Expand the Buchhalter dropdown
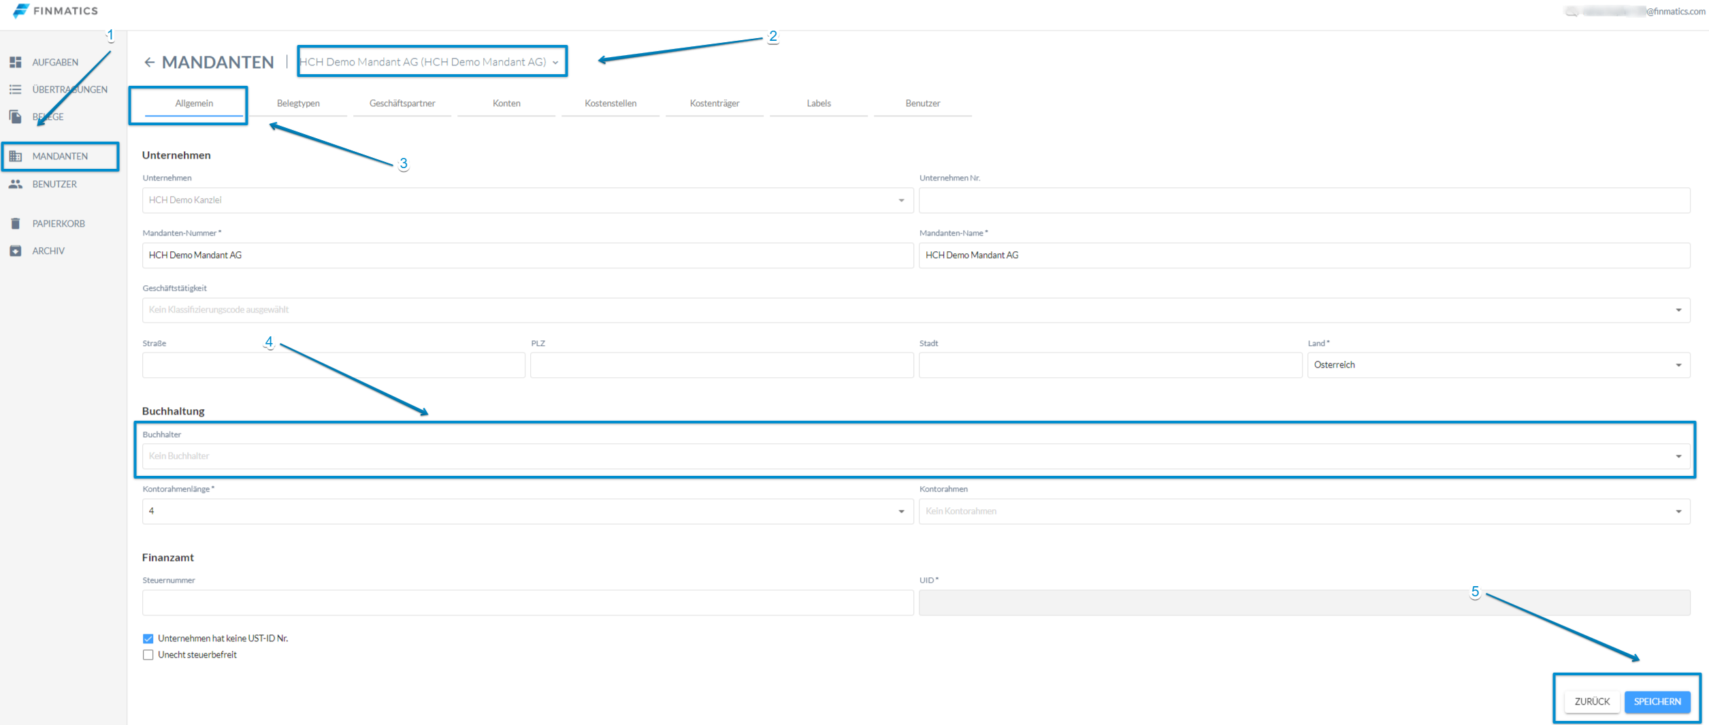 915,456
